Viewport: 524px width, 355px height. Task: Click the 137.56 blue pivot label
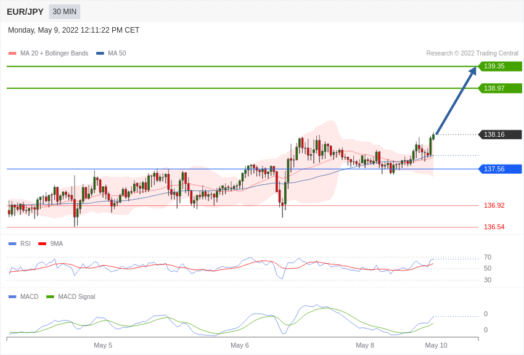pos(500,169)
